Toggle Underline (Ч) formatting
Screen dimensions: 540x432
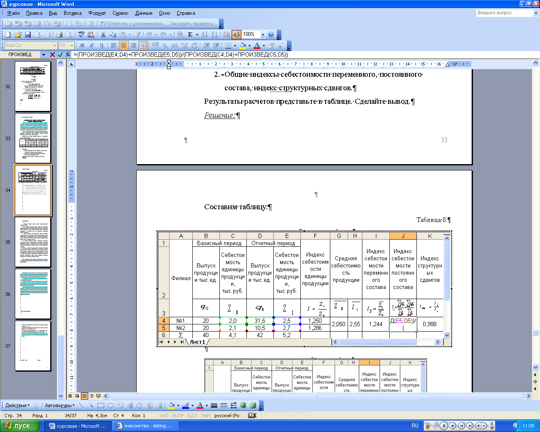[x=101, y=45]
